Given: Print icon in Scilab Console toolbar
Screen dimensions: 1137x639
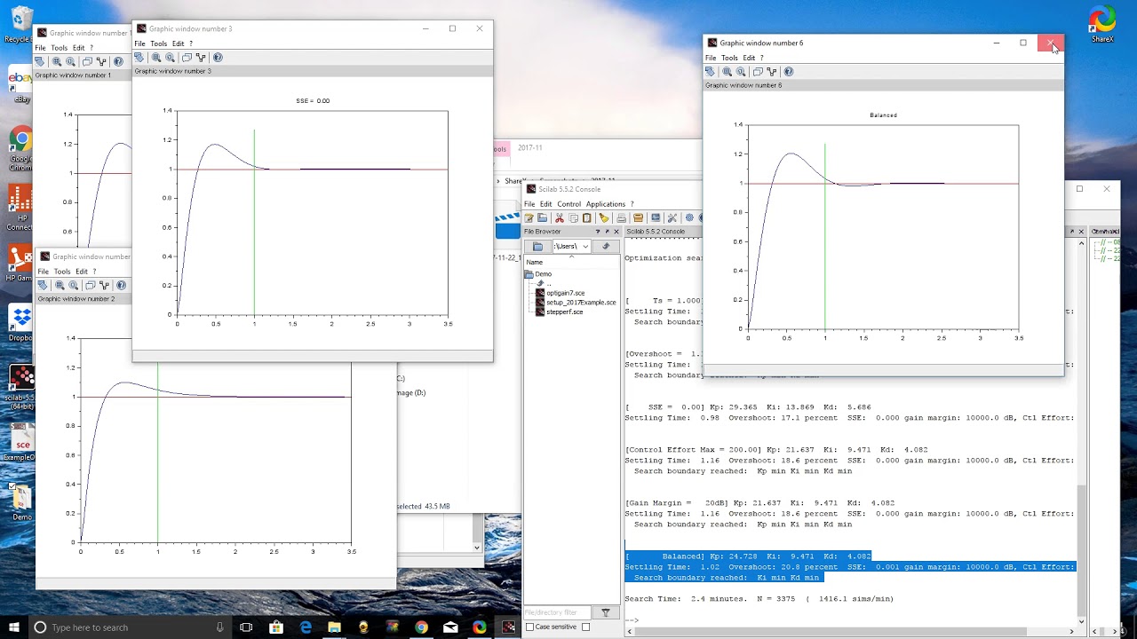Looking at the screenshot, I should click(621, 217).
